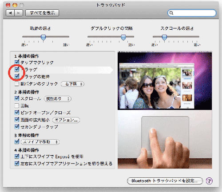Screen dimensions: 222x192
Task: Click すべてを表示 button
Action: click(42, 13)
